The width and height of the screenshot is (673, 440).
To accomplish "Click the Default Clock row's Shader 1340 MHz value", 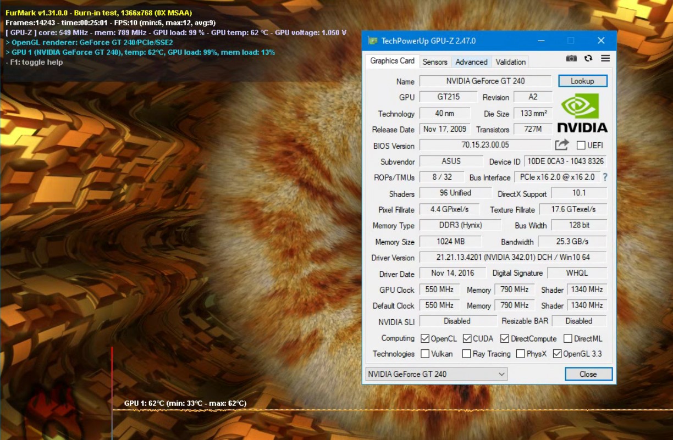I will [x=587, y=305].
